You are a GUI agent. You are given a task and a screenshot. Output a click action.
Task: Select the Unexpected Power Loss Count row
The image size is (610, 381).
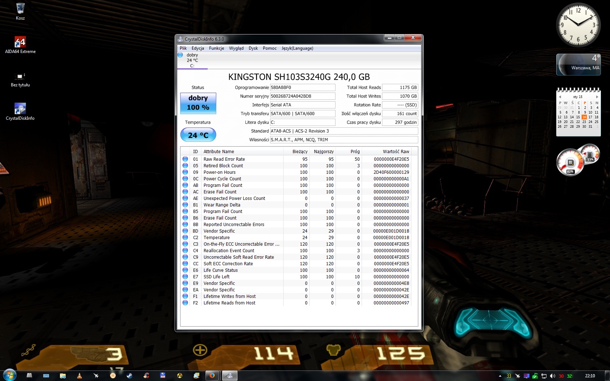(x=296, y=198)
